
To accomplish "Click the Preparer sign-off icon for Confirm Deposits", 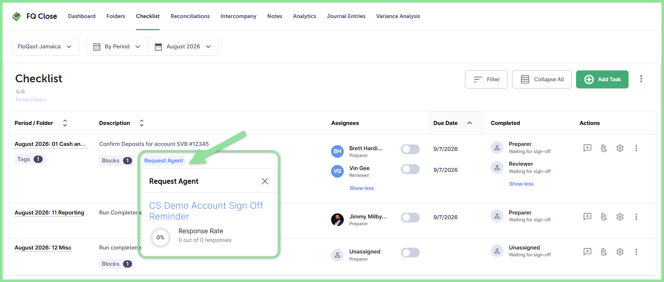I will click(x=497, y=147).
